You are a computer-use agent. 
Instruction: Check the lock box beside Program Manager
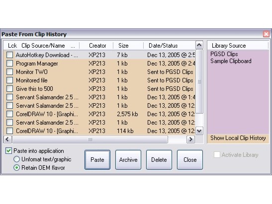[9, 64]
